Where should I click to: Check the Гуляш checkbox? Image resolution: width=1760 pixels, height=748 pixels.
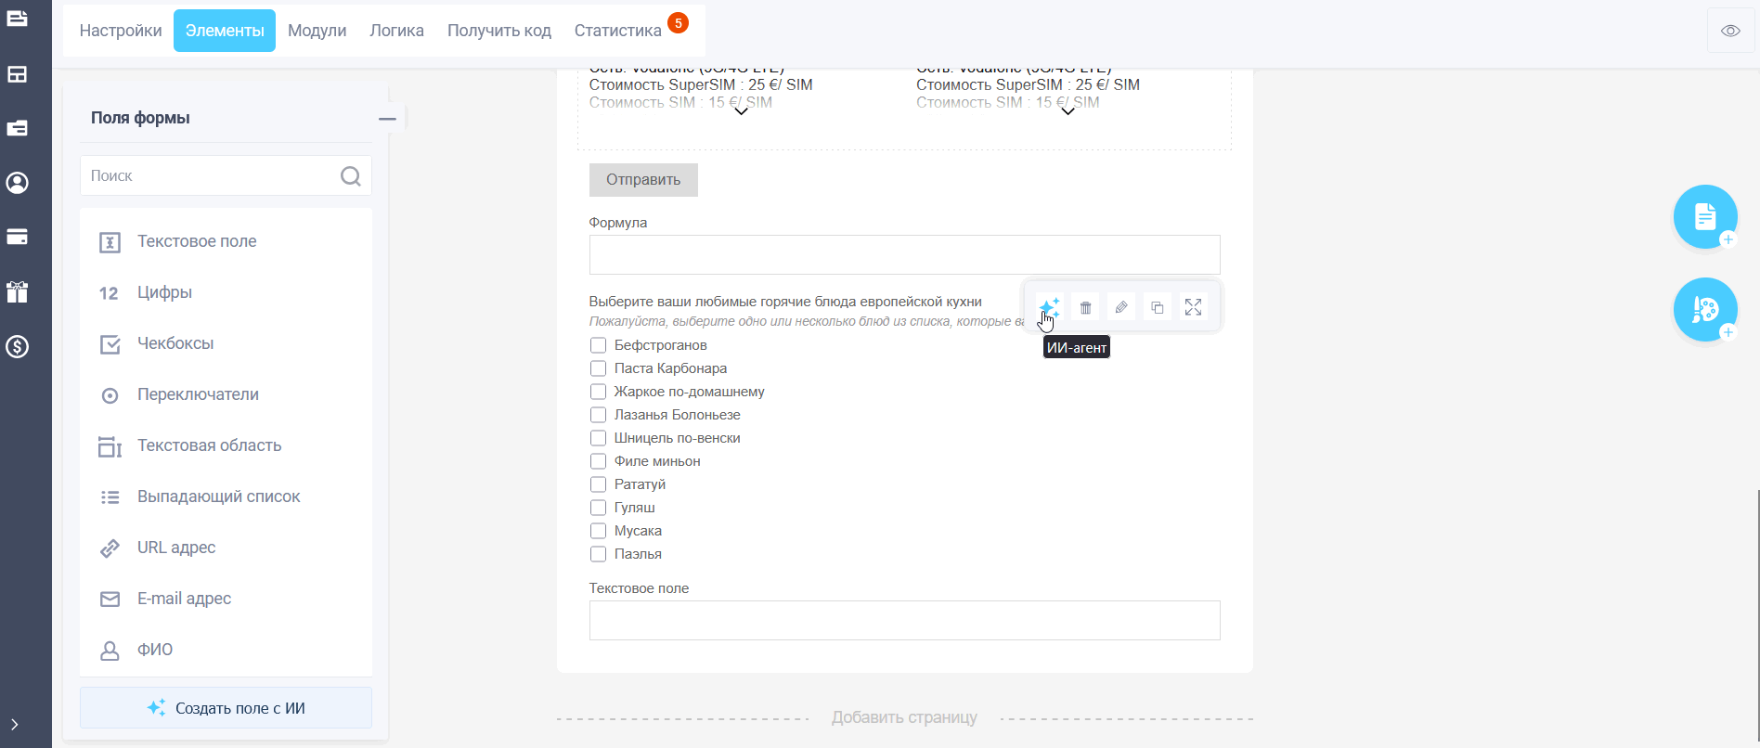[x=598, y=508]
